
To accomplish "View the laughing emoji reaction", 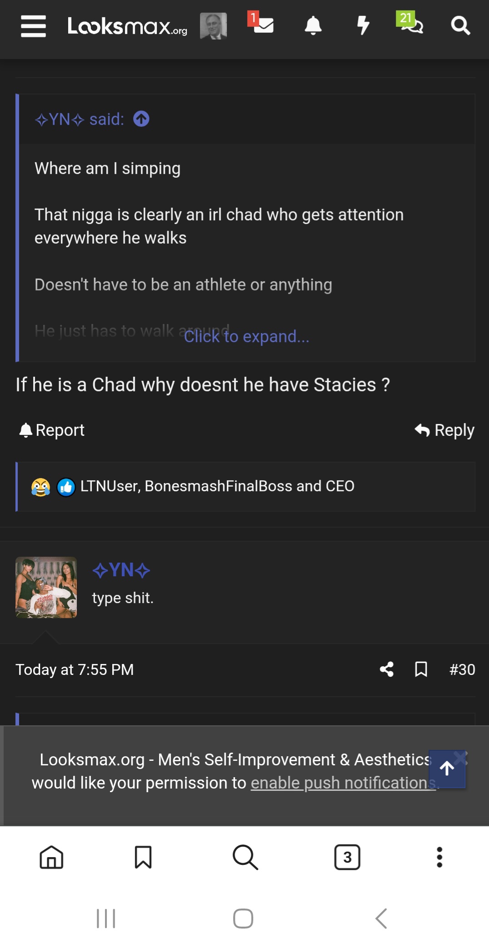I will [40, 486].
